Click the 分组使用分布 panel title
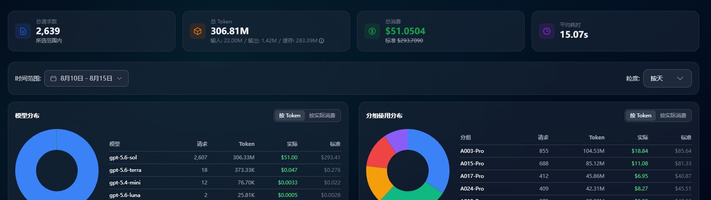Viewport: 711px width, 200px height. (x=384, y=116)
